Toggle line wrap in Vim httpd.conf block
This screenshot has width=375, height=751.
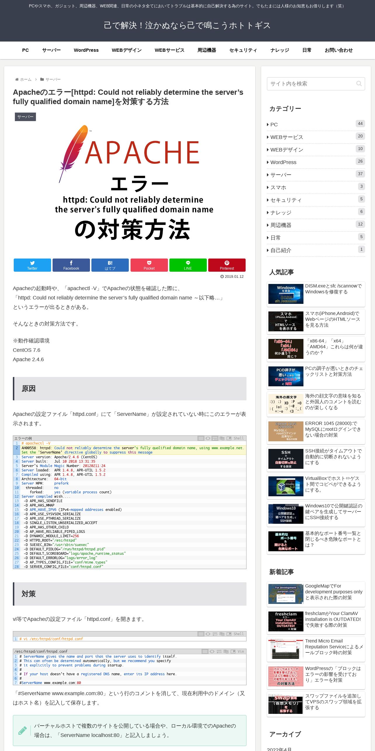(x=219, y=651)
